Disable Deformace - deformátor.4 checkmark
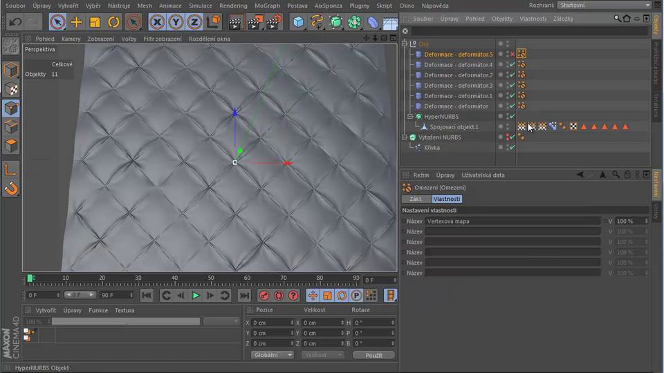This screenshot has height=373, width=664. tap(512, 65)
